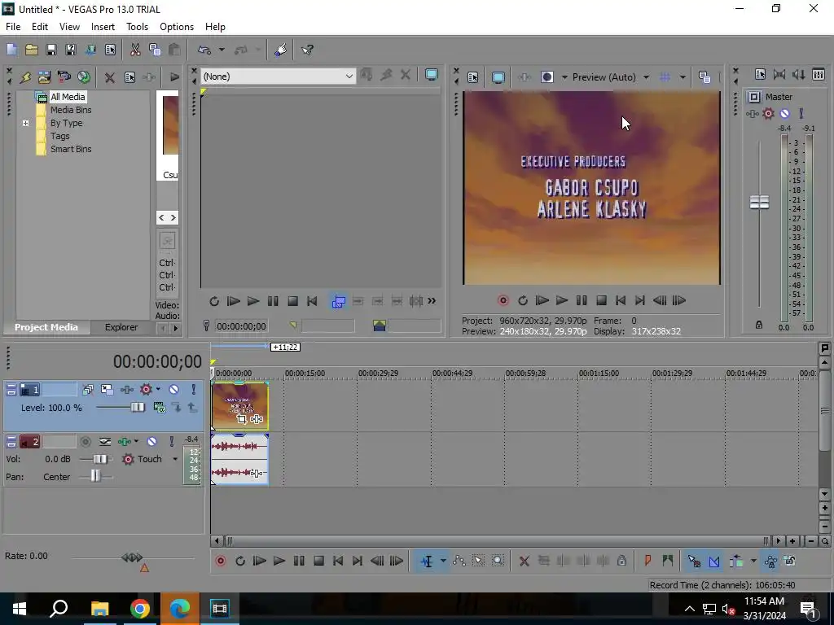Select the video clip thumbnail on track 1

click(x=240, y=405)
